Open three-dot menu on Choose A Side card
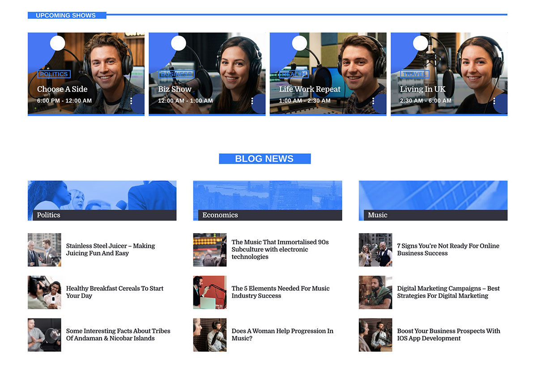Viewport: 537px width, 370px height. 131,101
